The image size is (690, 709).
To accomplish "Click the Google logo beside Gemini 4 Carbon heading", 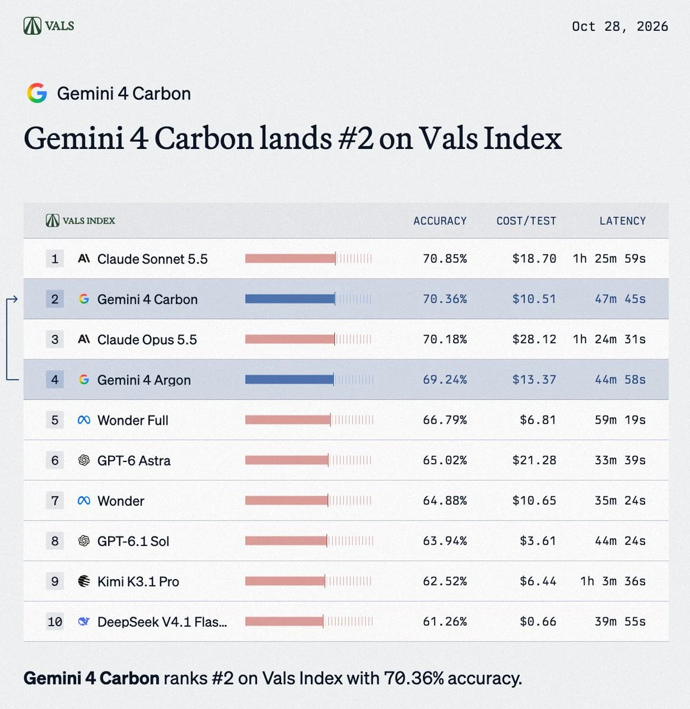I will coord(37,93).
